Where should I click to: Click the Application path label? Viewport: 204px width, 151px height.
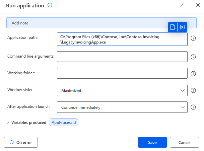coord(22,37)
